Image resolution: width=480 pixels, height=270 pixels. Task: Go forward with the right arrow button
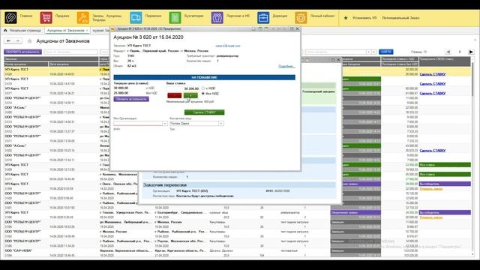[x=17, y=40]
